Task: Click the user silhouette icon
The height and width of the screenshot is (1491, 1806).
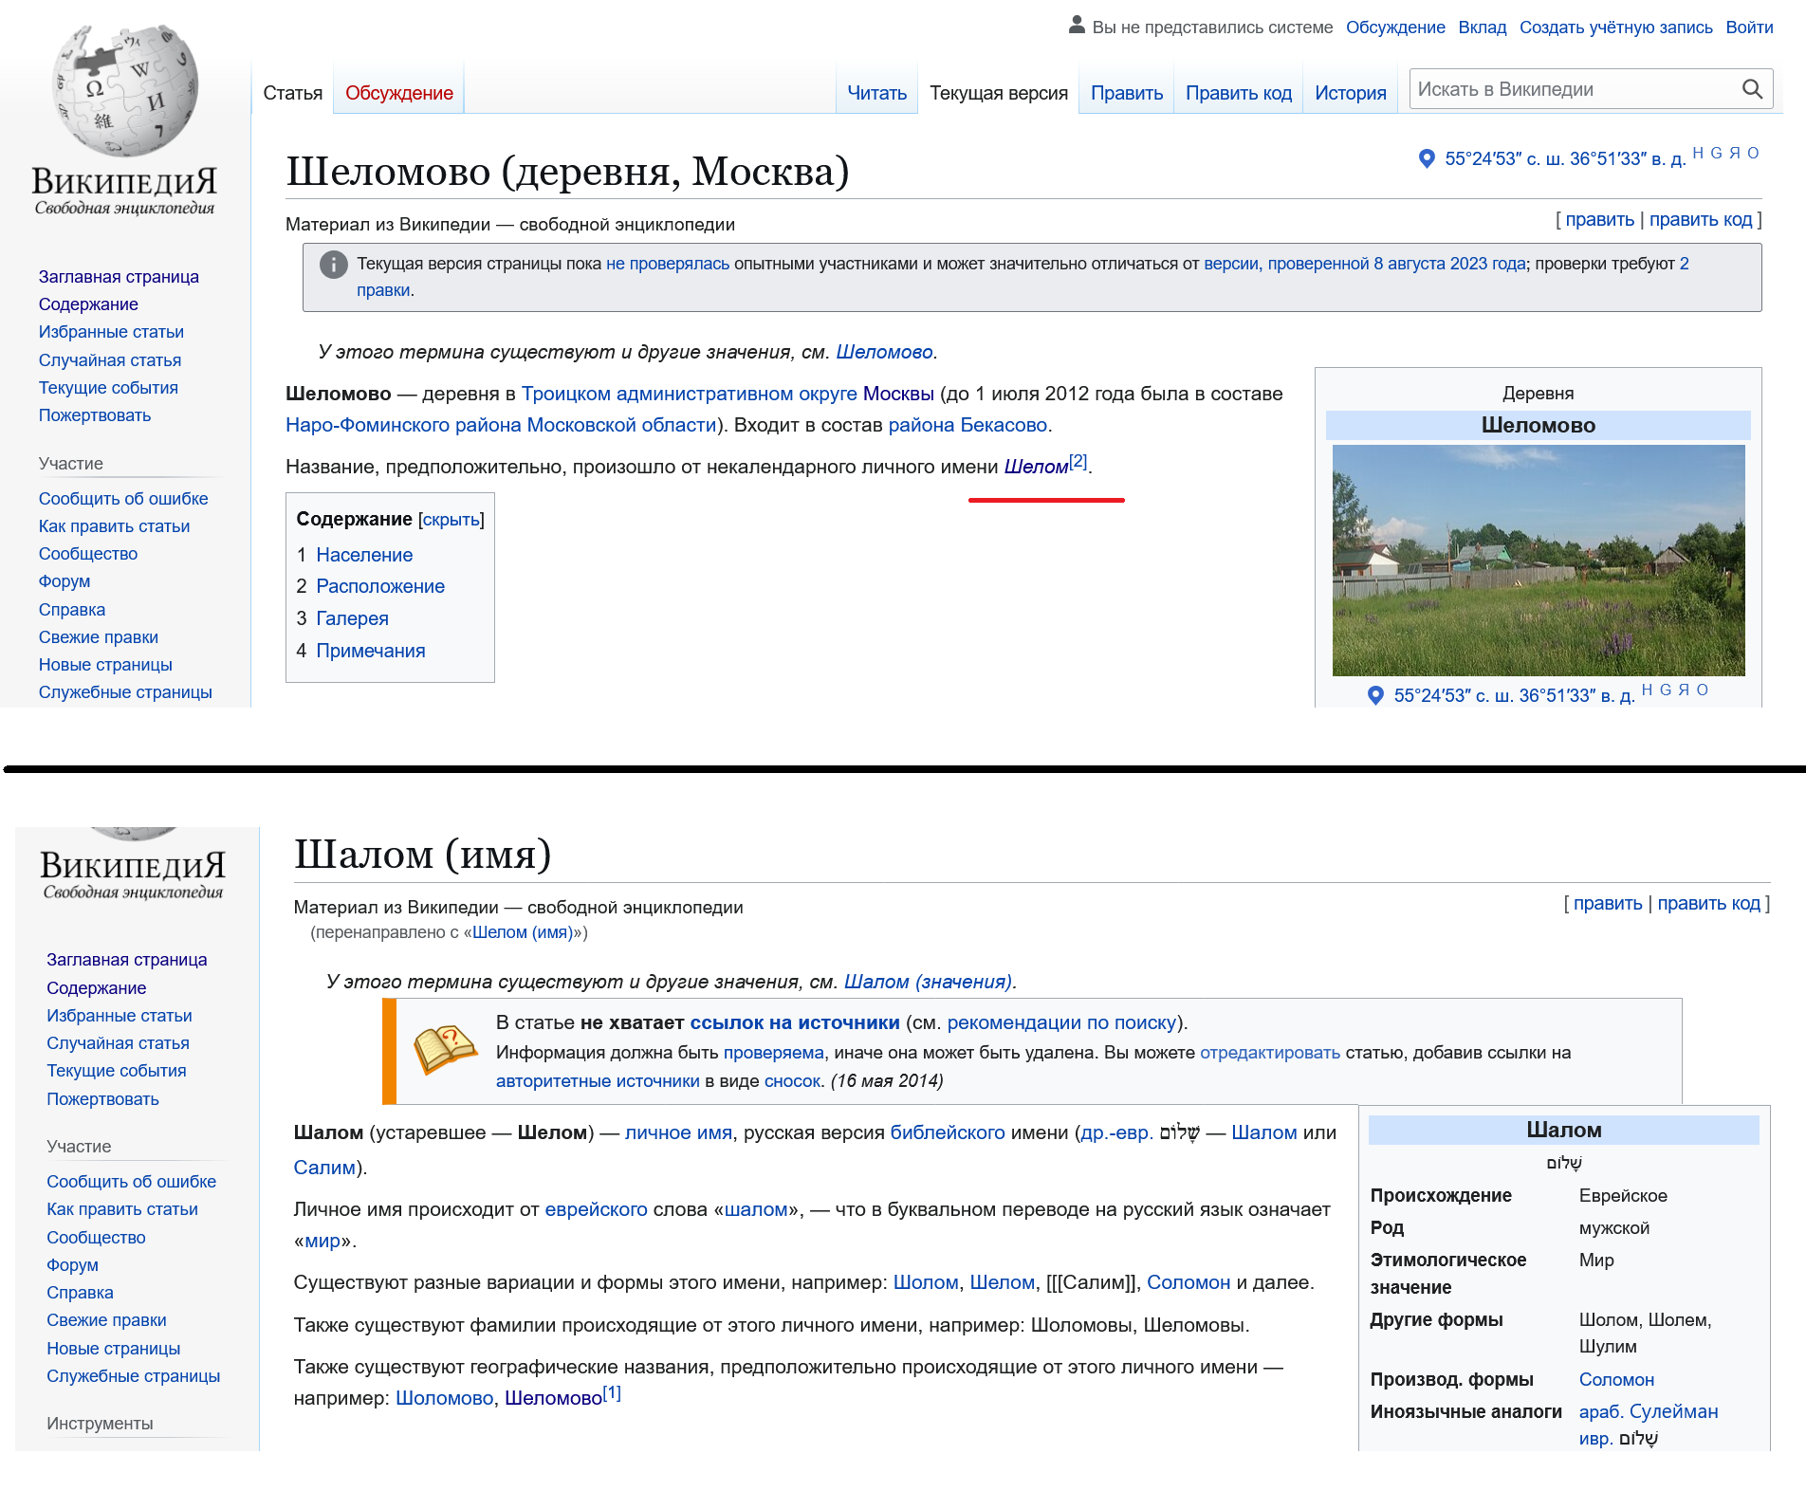Action: [1077, 26]
